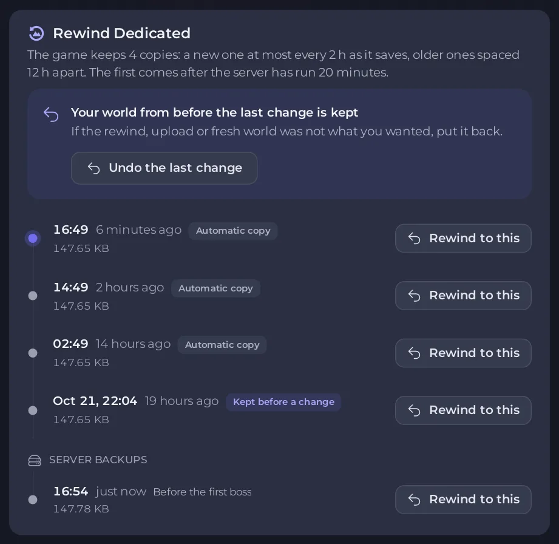Rewind to the 16:49 automatic copy
This screenshot has height=544, width=559.
pyautogui.click(x=463, y=238)
